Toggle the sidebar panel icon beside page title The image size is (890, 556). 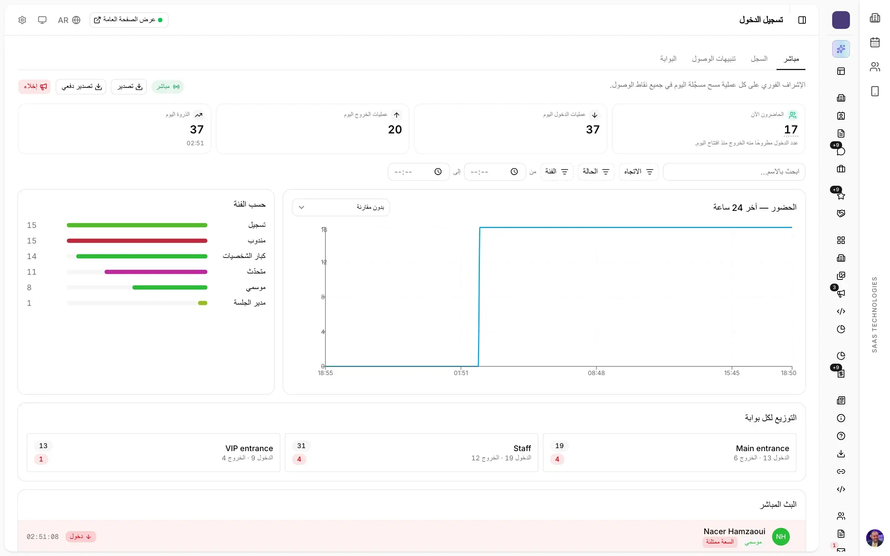(x=802, y=20)
